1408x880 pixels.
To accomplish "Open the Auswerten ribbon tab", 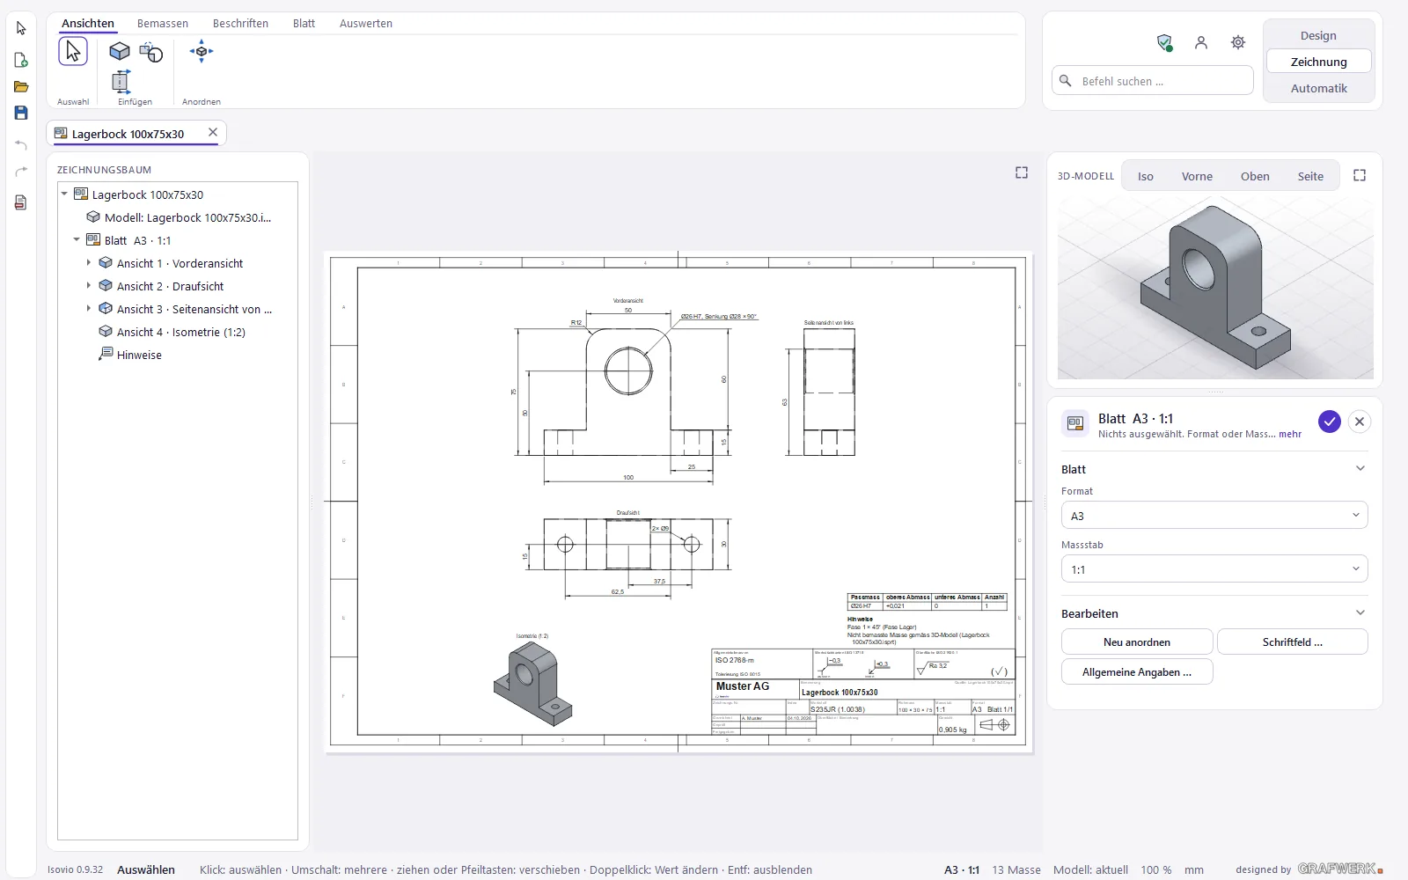I will pyautogui.click(x=366, y=24).
